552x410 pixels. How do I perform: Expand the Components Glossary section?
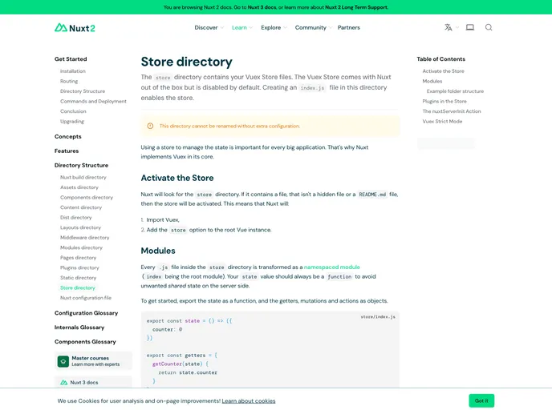(85, 341)
